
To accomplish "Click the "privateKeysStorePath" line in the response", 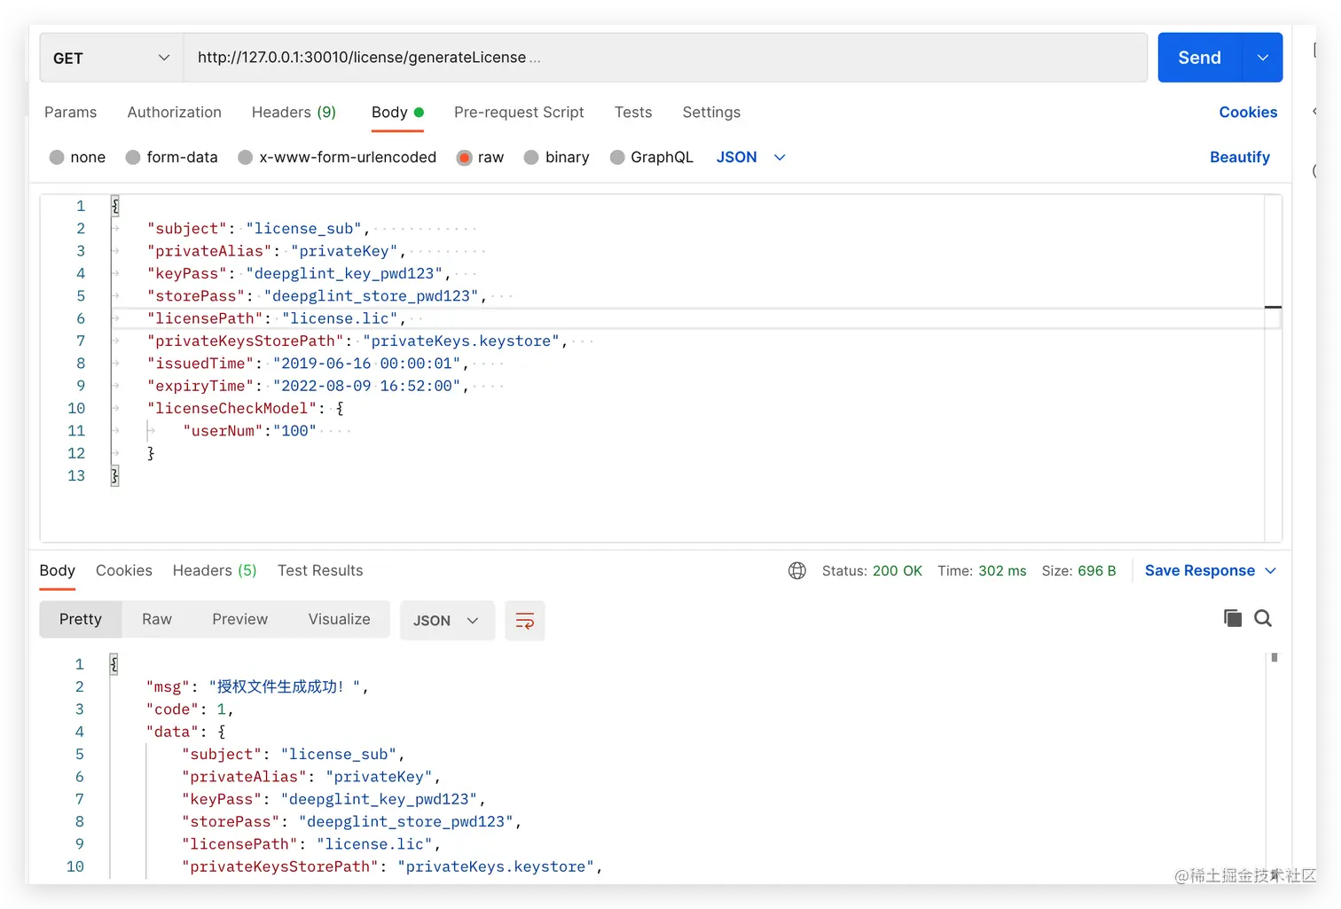I will pyautogui.click(x=392, y=866).
